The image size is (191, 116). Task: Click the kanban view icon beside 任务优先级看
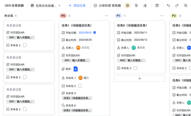[x=32, y=6]
